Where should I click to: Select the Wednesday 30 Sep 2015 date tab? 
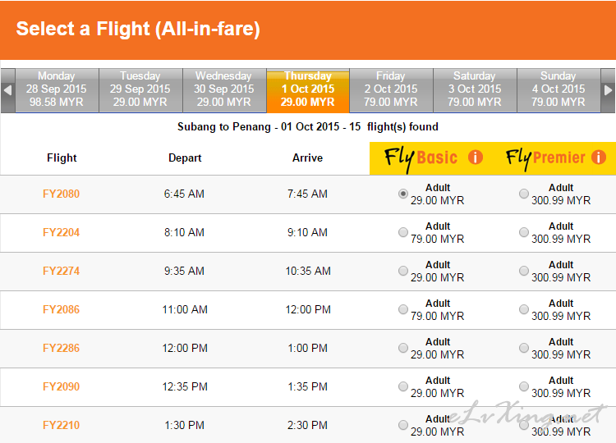224,90
